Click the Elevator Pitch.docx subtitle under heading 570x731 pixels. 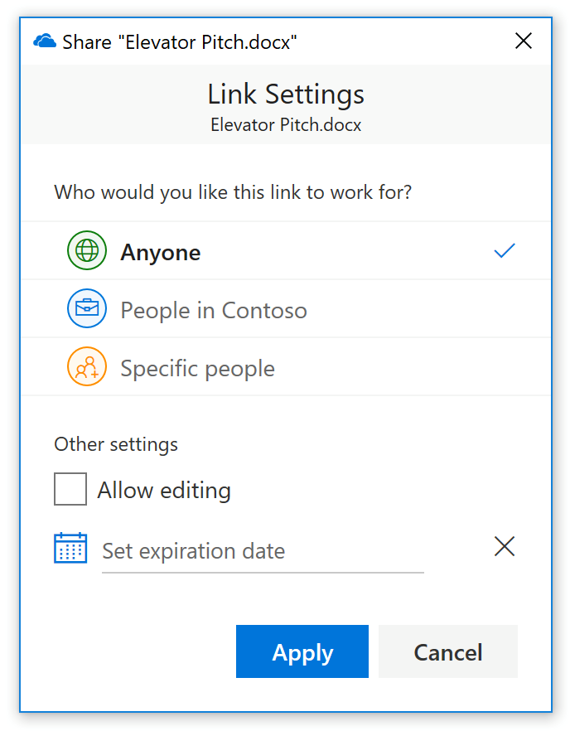point(286,125)
